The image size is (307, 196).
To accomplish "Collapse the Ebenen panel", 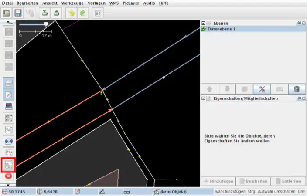I will click(x=203, y=23).
